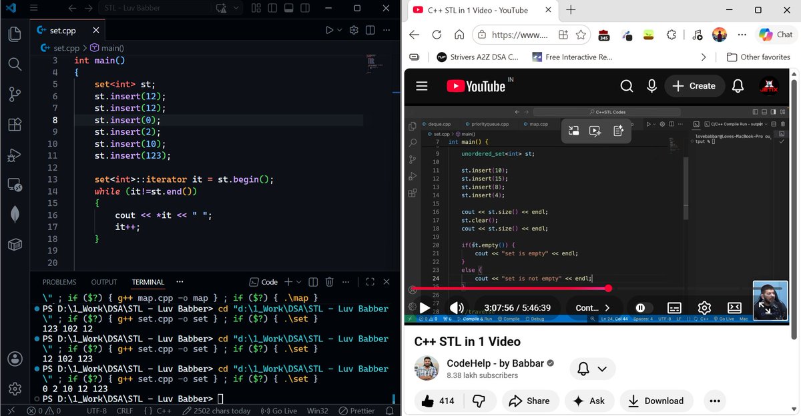Open the editor More Actions ellipsis
This screenshot has height=416, width=801.
click(x=386, y=30)
